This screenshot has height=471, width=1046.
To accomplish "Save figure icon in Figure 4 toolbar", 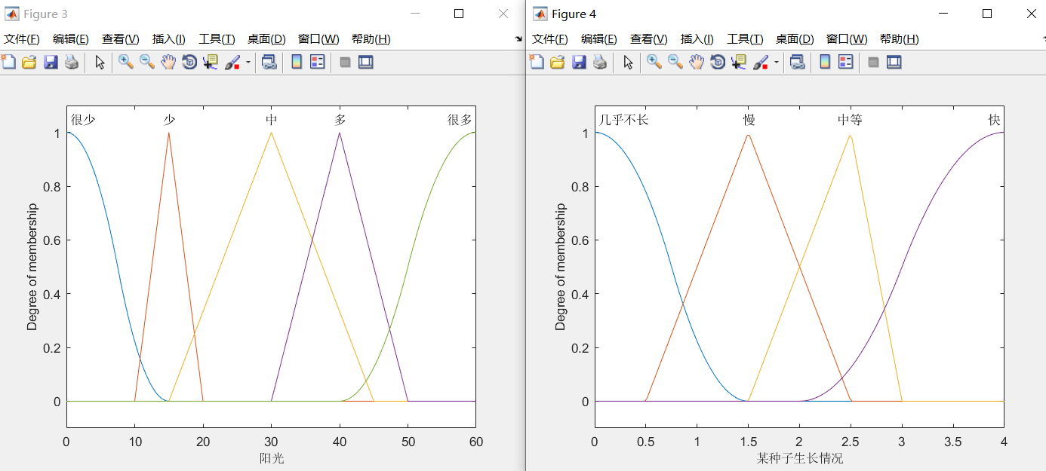I will click(579, 63).
